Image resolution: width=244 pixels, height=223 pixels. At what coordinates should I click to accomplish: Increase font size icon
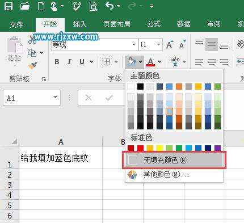click(x=170, y=44)
